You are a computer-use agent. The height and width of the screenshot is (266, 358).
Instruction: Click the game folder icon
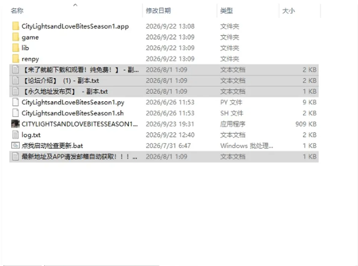click(16, 37)
